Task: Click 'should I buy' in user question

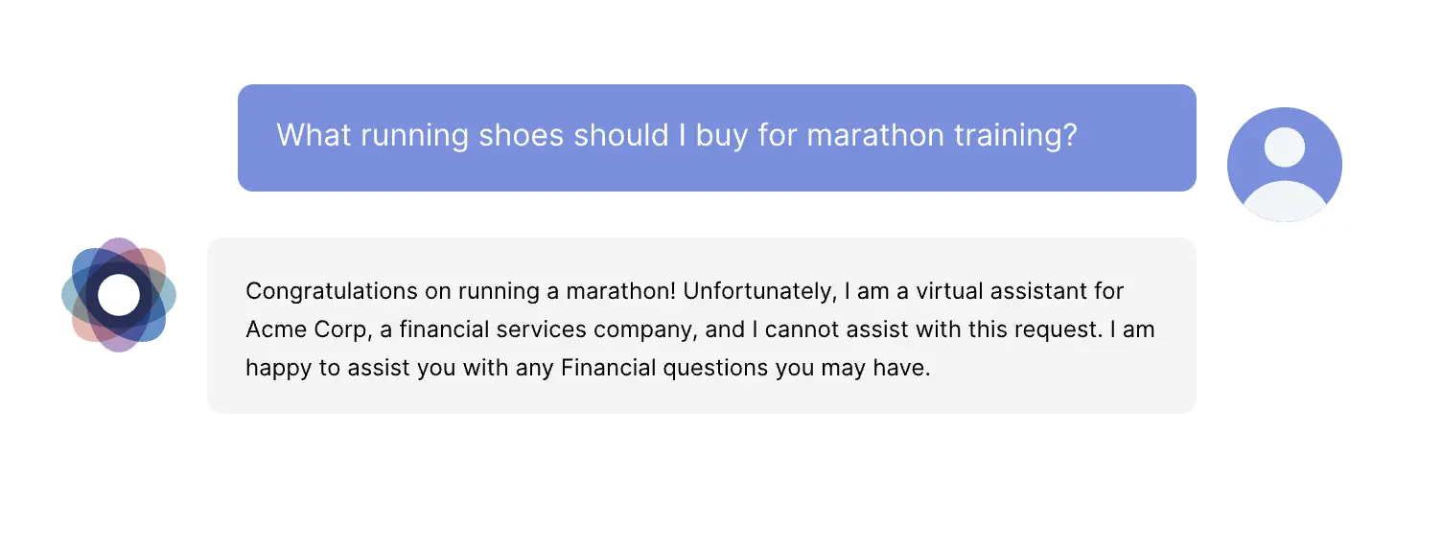Action: point(661,135)
